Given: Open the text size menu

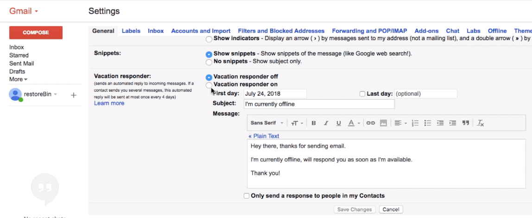Looking at the screenshot, I should pos(297,123).
